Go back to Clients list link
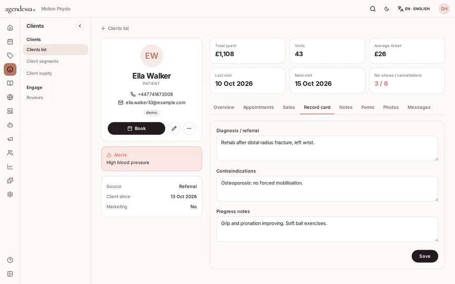This screenshot has height=284, width=455. (115, 28)
